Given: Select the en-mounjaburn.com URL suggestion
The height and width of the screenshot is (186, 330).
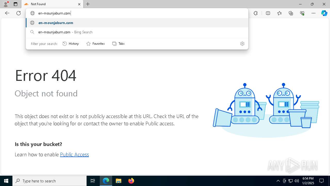Looking at the screenshot, I should coord(137,23).
